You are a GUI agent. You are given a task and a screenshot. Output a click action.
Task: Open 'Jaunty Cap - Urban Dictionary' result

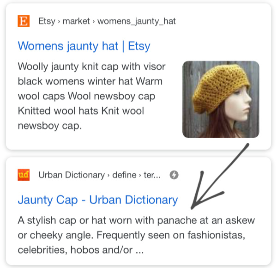click(x=98, y=200)
